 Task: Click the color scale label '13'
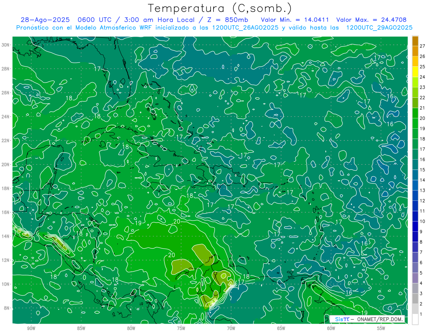pyautogui.click(x=422, y=190)
